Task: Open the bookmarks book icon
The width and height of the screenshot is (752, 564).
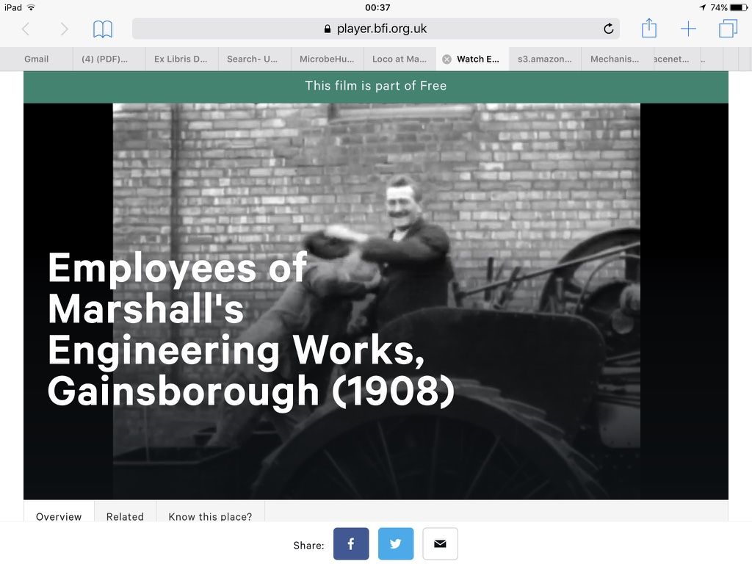Action: click(103, 29)
